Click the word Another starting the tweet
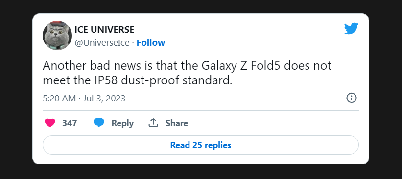 pos(65,66)
